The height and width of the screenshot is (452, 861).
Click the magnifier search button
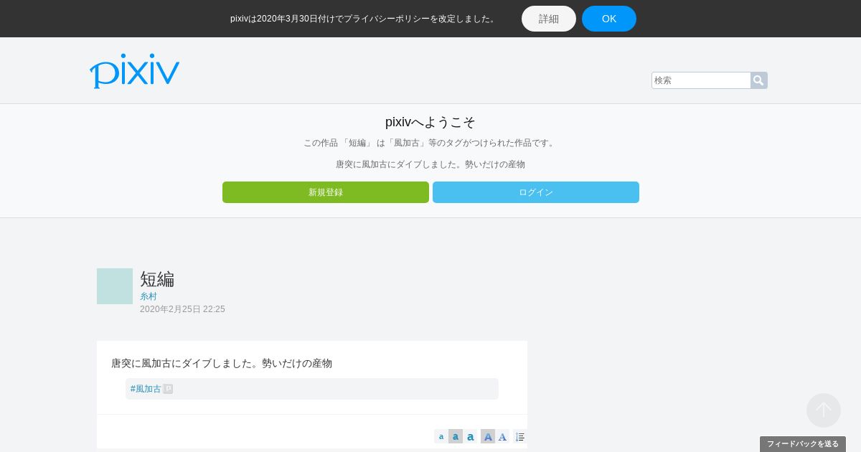[x=759, y=80]
